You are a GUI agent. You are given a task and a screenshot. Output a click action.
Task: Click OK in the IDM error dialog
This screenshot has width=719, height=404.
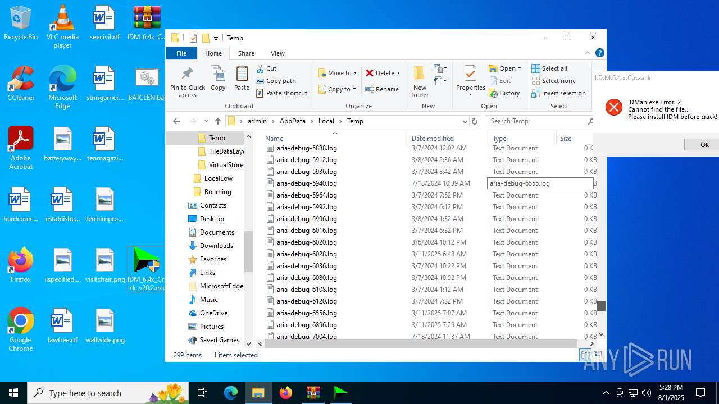(x=702, y=145)
